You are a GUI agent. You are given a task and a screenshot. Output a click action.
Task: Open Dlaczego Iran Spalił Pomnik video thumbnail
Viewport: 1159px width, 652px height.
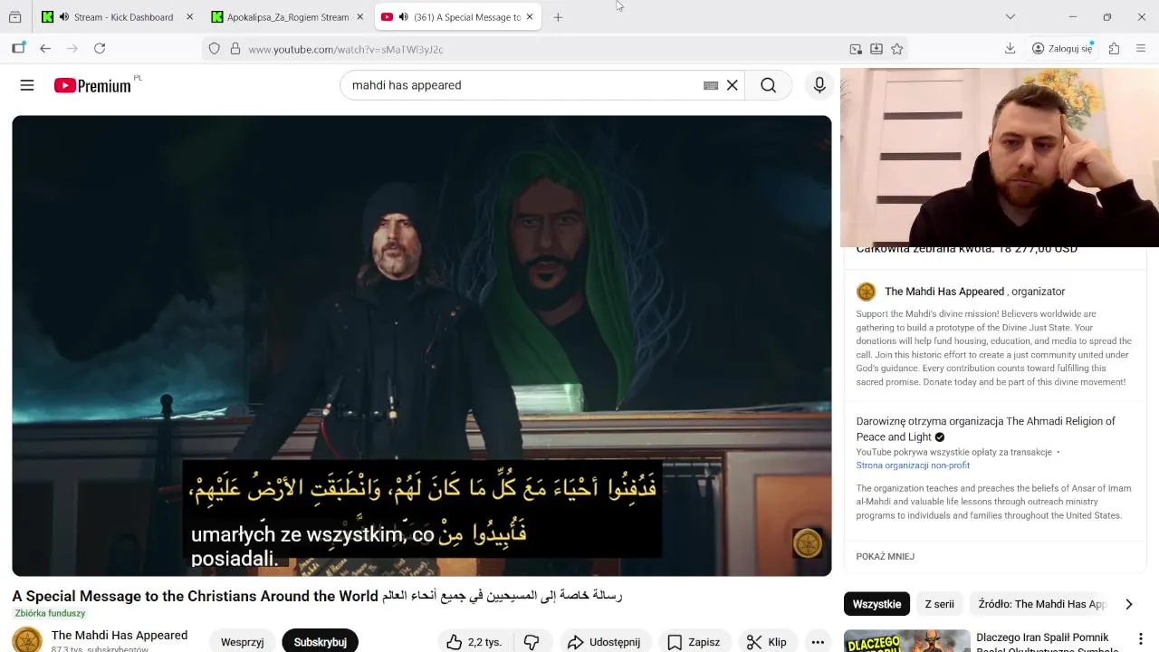[x=906, y=640]
